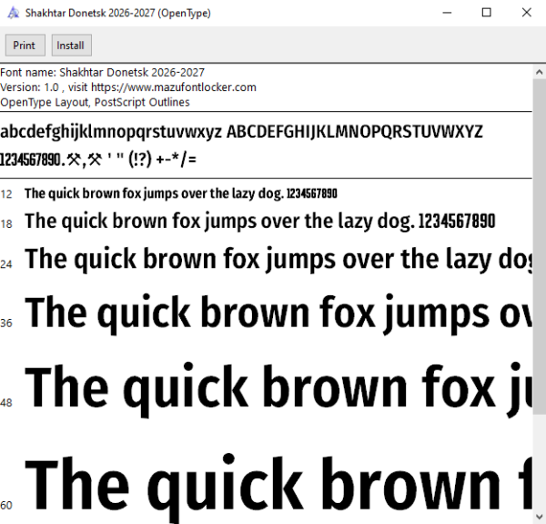This screenshot has height=524, width=546.
Task: Click the scroll down arrow
Action: (539, 517)
